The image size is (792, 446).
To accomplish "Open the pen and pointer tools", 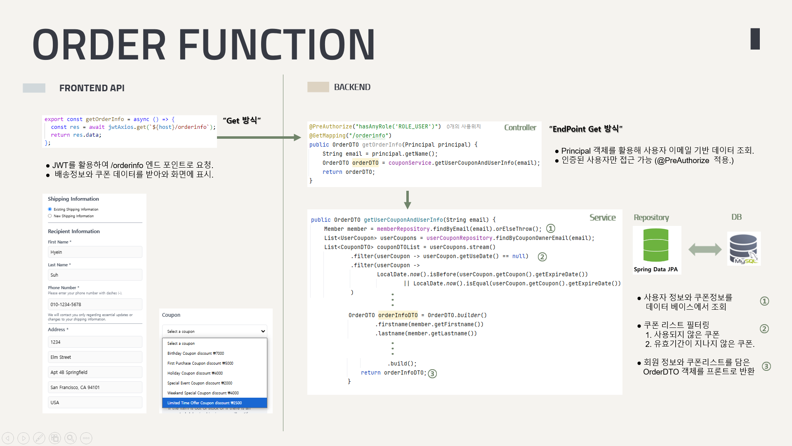I will 39,438.
